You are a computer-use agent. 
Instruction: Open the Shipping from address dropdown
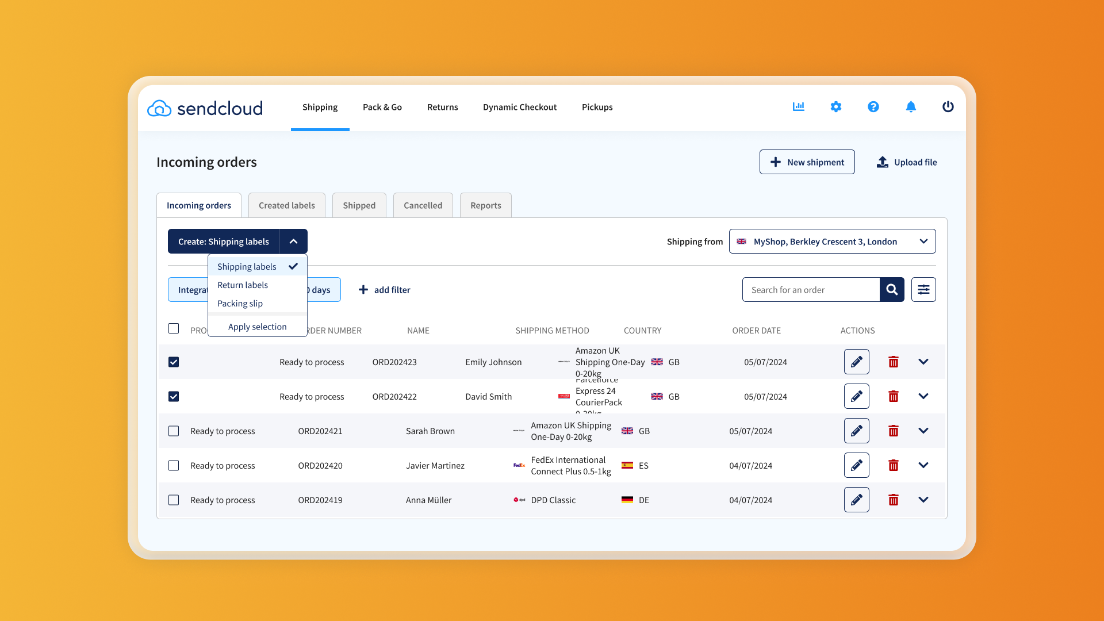pos(832,241)
